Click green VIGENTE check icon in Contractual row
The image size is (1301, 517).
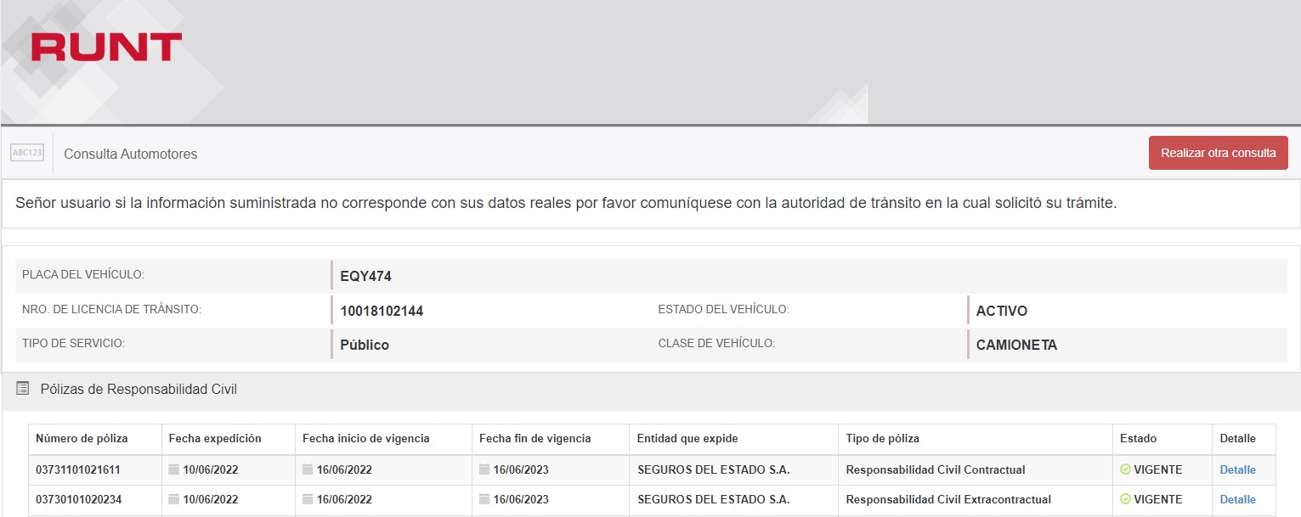click(1125, 469)
